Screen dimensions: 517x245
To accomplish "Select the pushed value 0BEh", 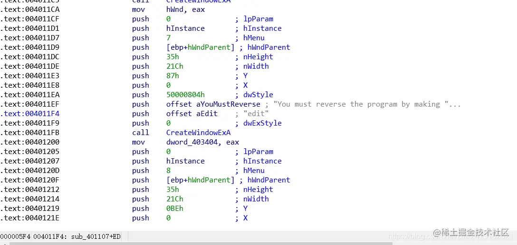I will (x=175, y=209).
